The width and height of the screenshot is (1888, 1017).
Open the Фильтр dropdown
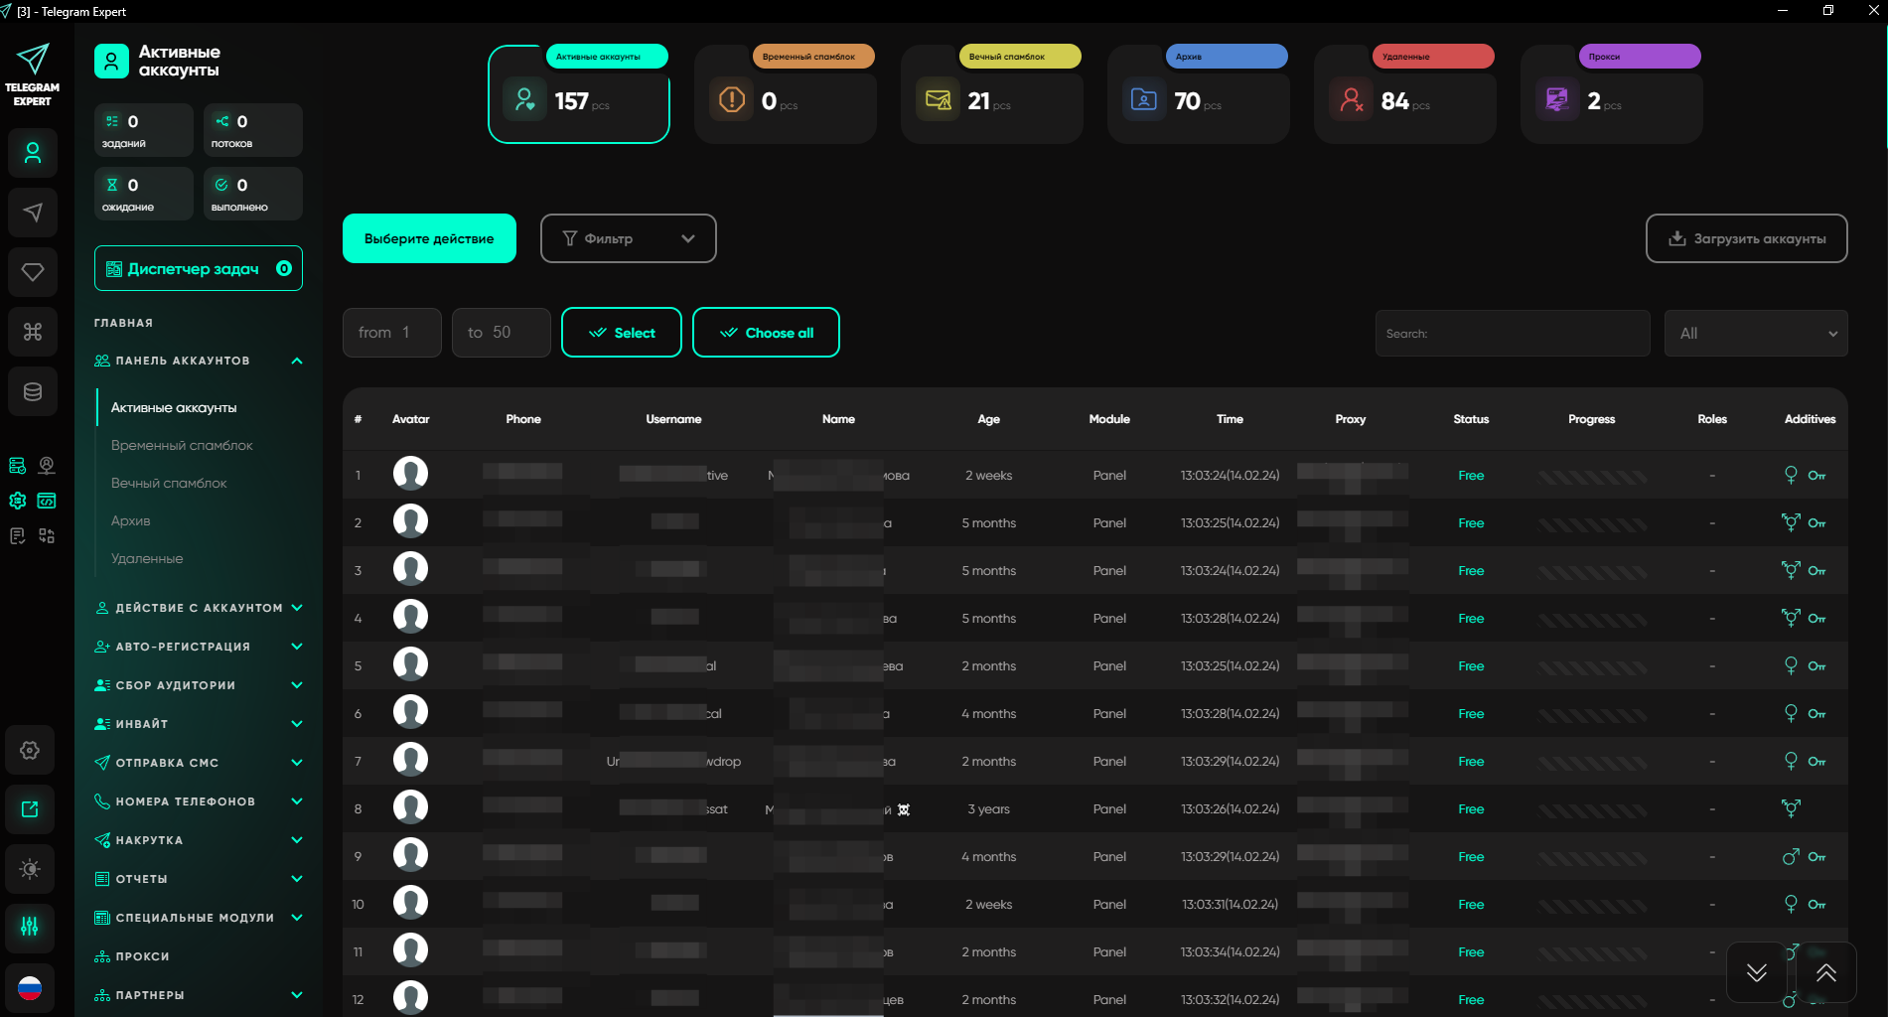629,238
